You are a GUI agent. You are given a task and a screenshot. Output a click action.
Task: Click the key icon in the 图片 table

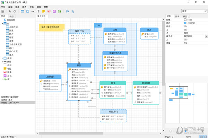click(142, 34)
